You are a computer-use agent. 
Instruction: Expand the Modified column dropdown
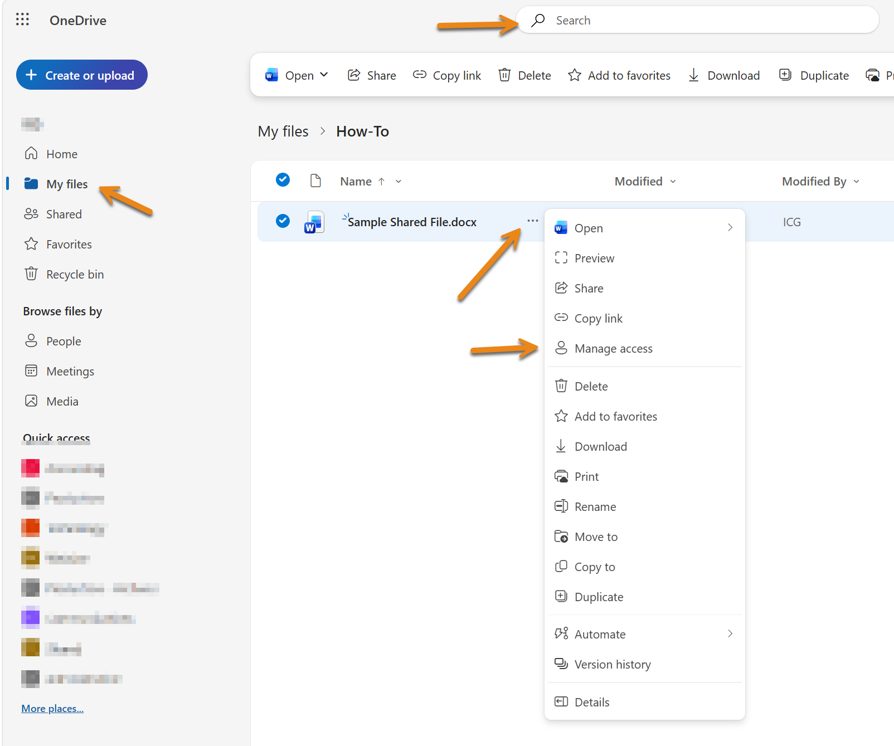[673, 182]
